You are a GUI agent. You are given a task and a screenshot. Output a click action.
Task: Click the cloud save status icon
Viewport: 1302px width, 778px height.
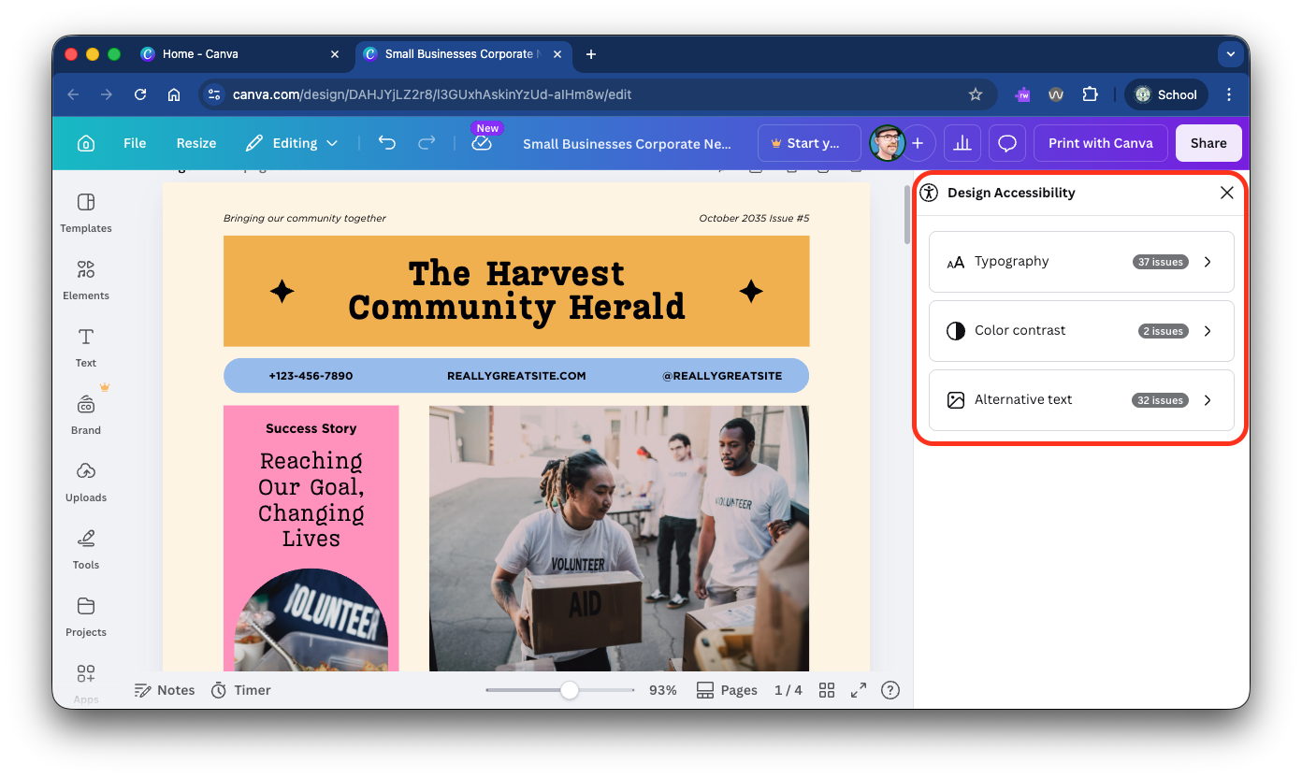click(x=482, y=143)
